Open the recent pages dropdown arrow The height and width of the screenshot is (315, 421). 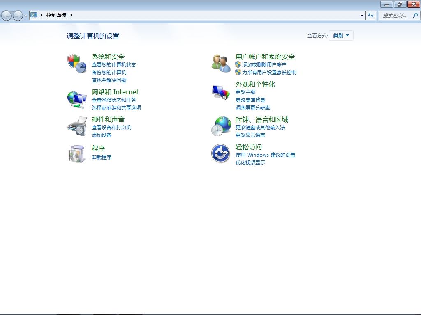(x=26, y=16)
